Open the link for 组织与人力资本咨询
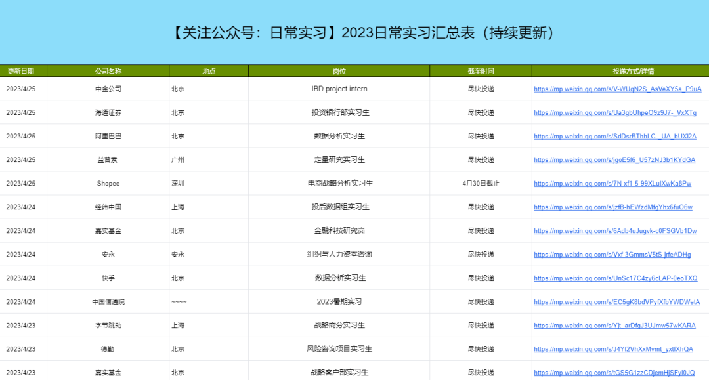This screenshot has height=380, width=709. 612,255
